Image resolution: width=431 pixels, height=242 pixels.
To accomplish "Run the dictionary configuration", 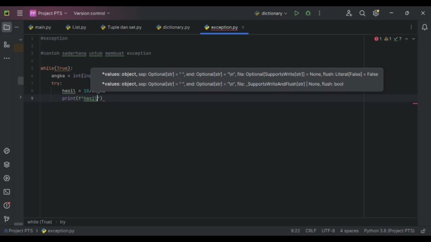I will point(296,13).
